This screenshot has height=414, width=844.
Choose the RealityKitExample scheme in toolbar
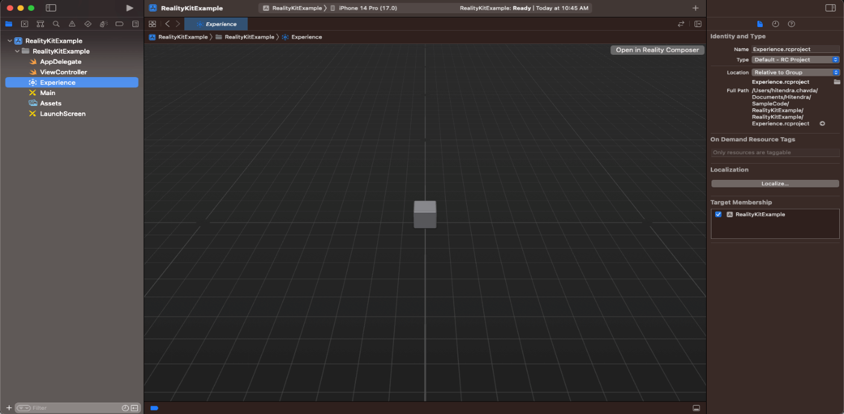(292, 8)
